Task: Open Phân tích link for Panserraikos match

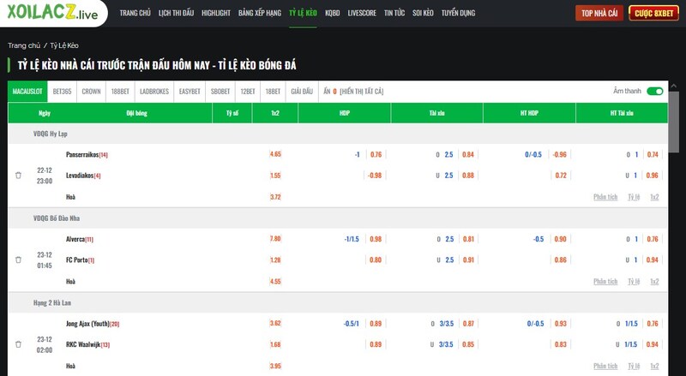Action: tap(605, 197)
